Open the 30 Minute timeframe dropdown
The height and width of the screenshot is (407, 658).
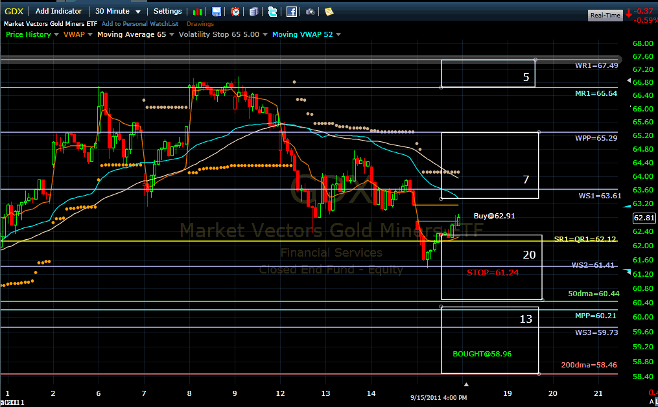118,11
